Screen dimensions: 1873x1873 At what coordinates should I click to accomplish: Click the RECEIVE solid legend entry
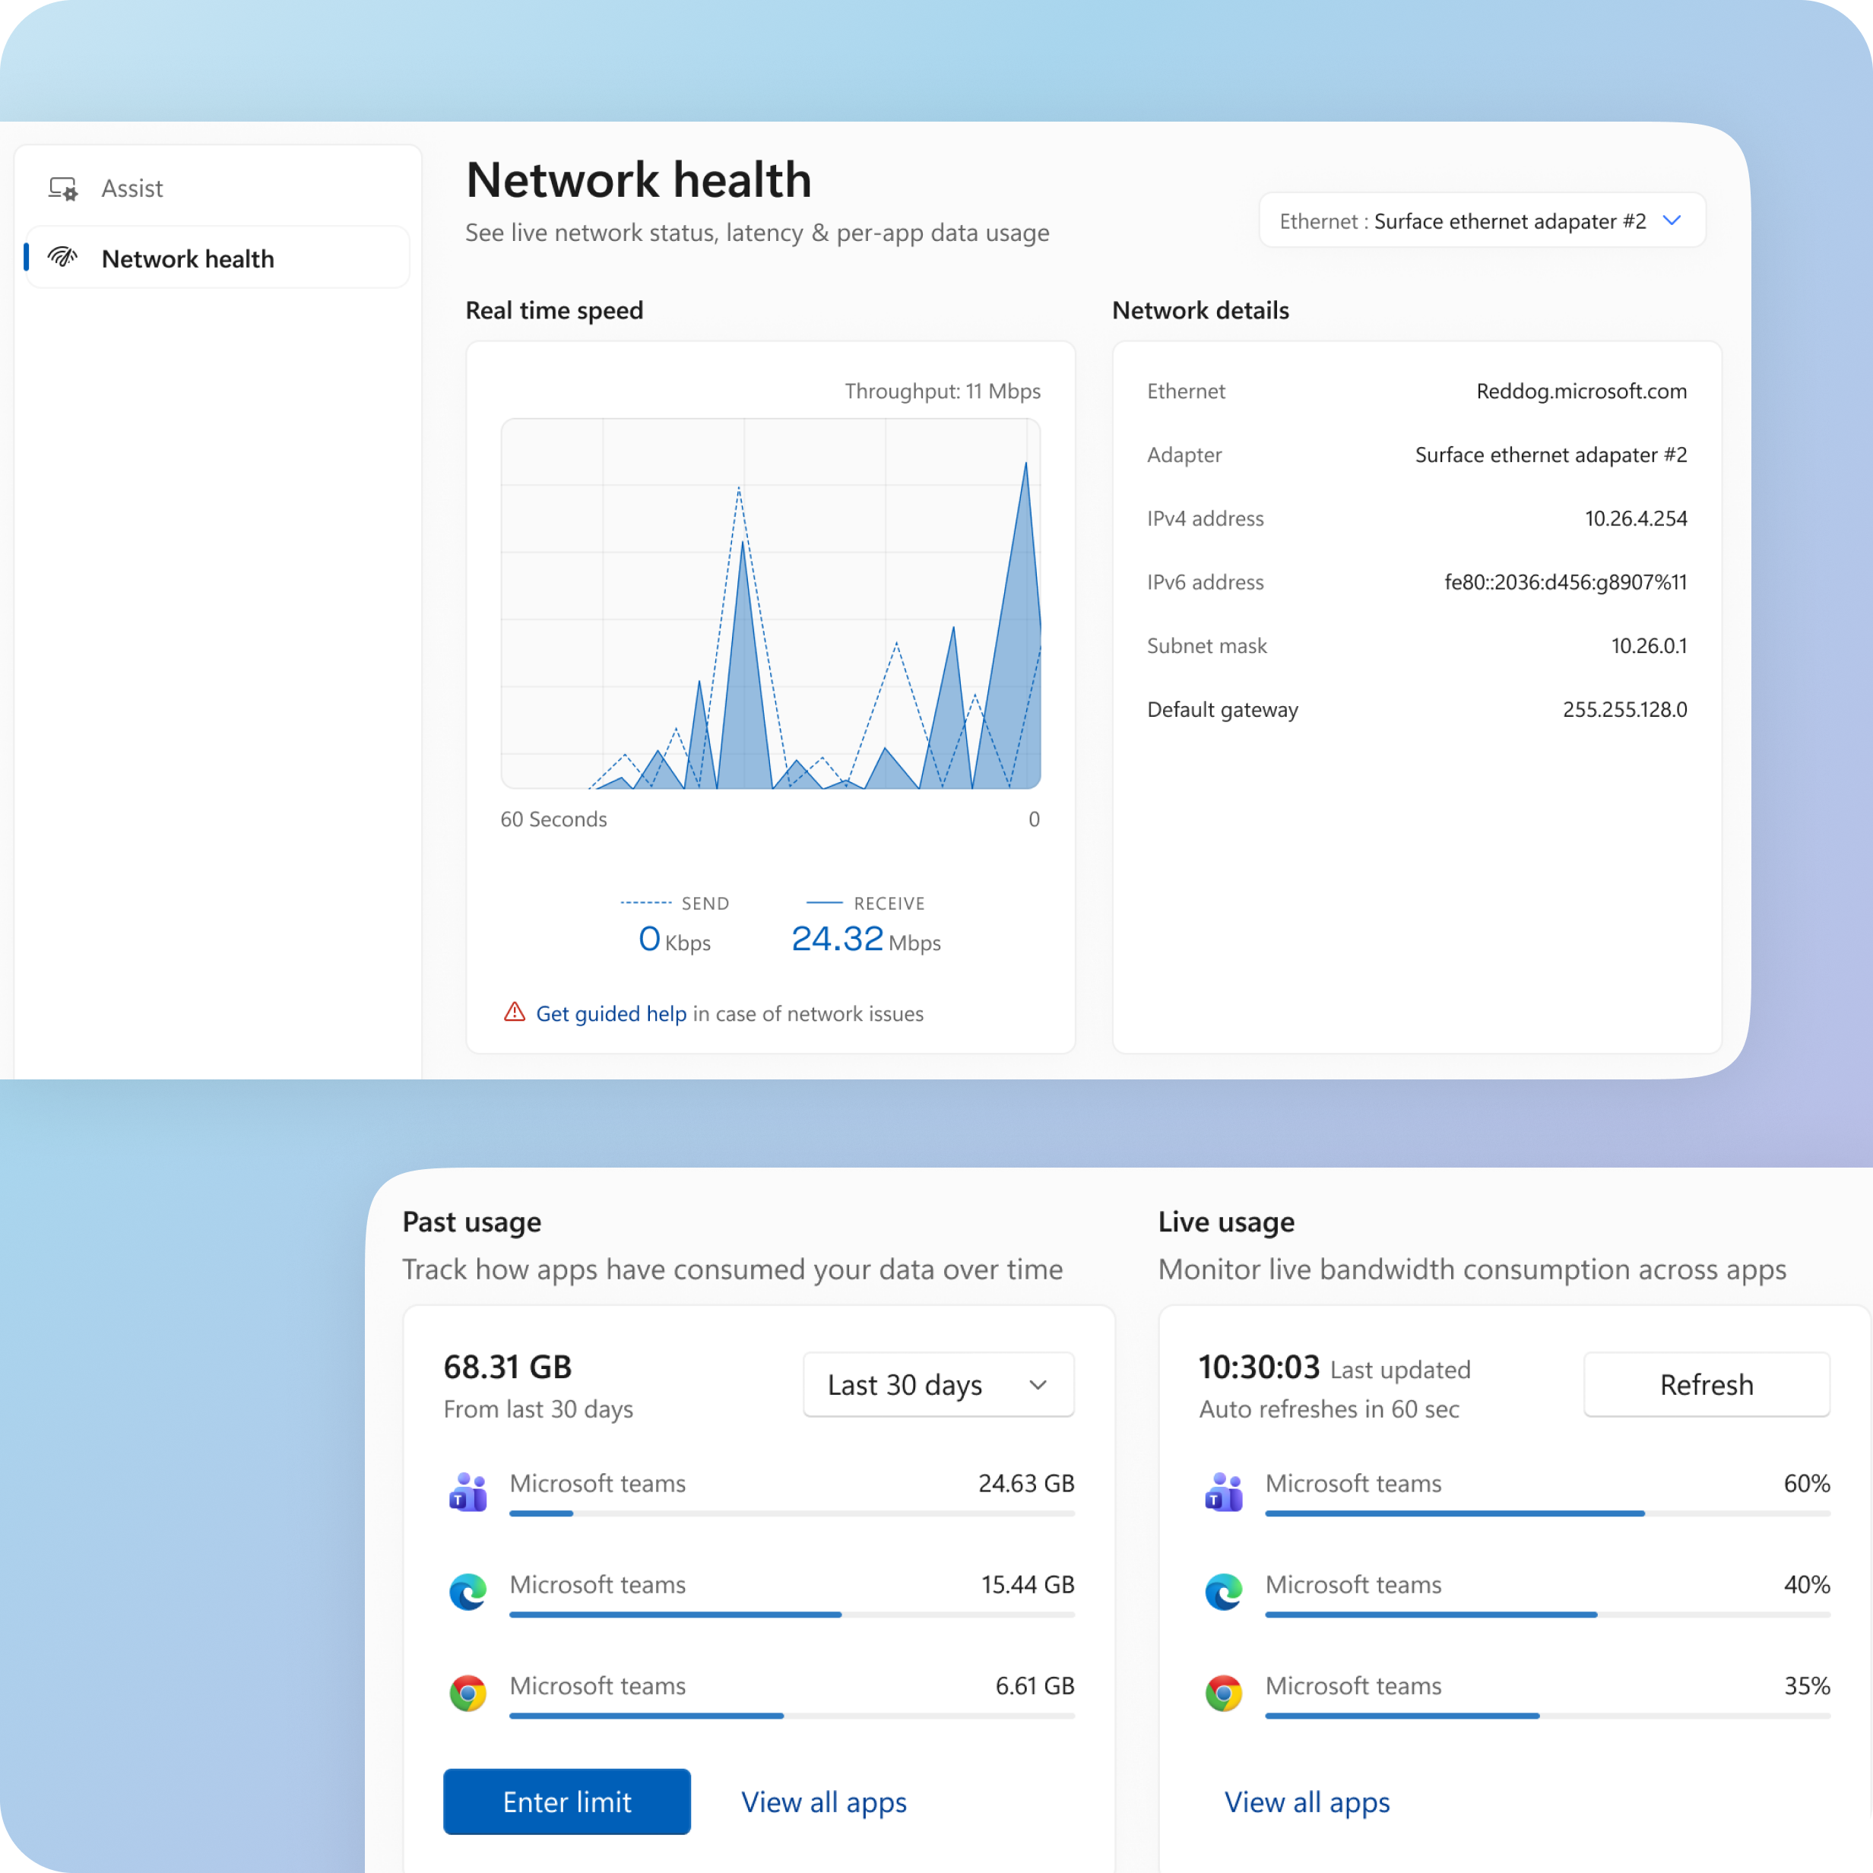(866, 904)
